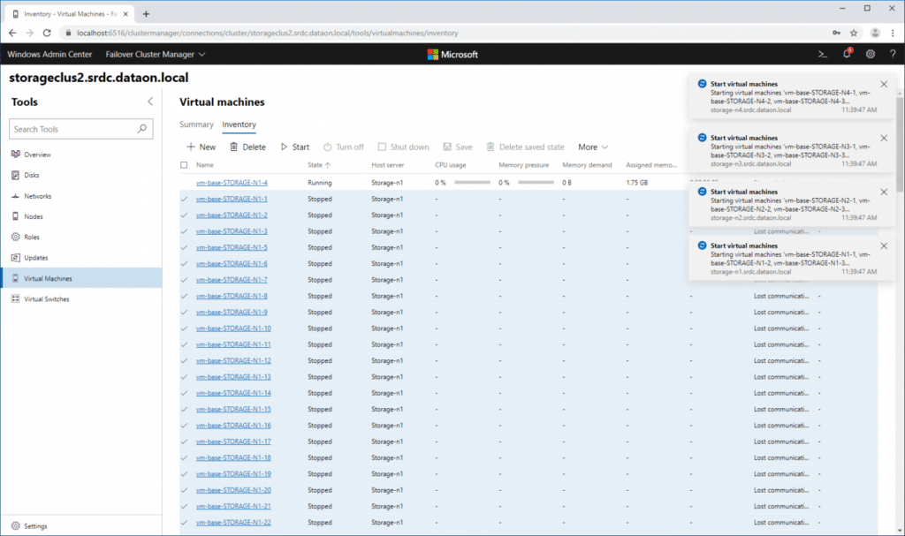Screen dimensions: 905x536
Task: Click Delete saved state toolbar item
Action: pyautogui.click(x=525, y=147)
